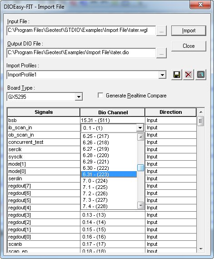214x259 pixels.
Task: Click the 0.15 - (15) channel cell
Action: click(x=113, y=229)
